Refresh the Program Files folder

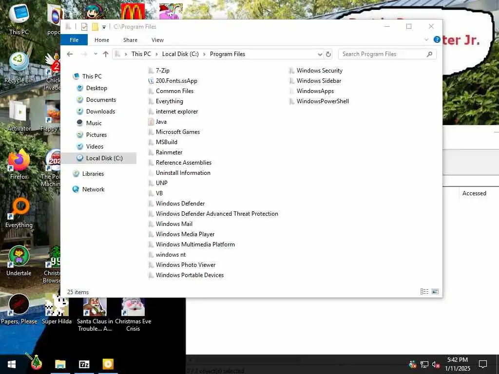[328, 55]
